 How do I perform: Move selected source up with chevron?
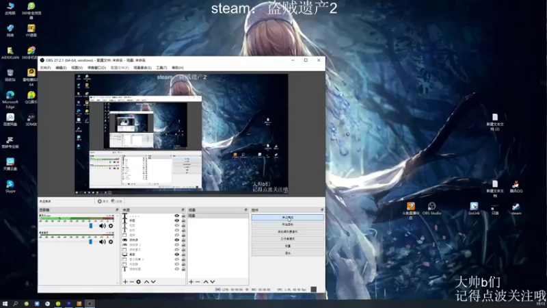coord(146,282)
